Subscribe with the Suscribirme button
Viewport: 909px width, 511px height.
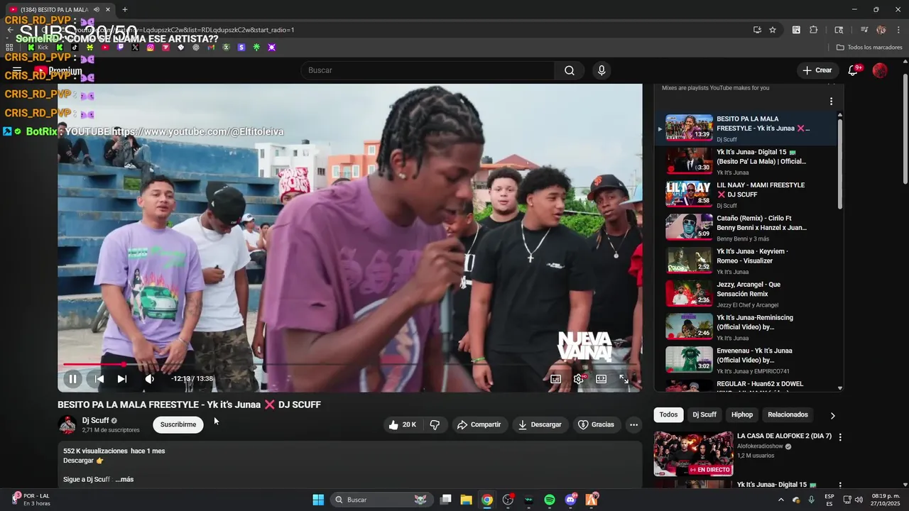tap(178, 424)
